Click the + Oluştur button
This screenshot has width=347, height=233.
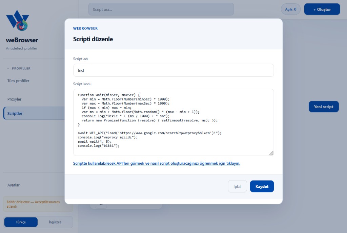click(x=322, y=9)
